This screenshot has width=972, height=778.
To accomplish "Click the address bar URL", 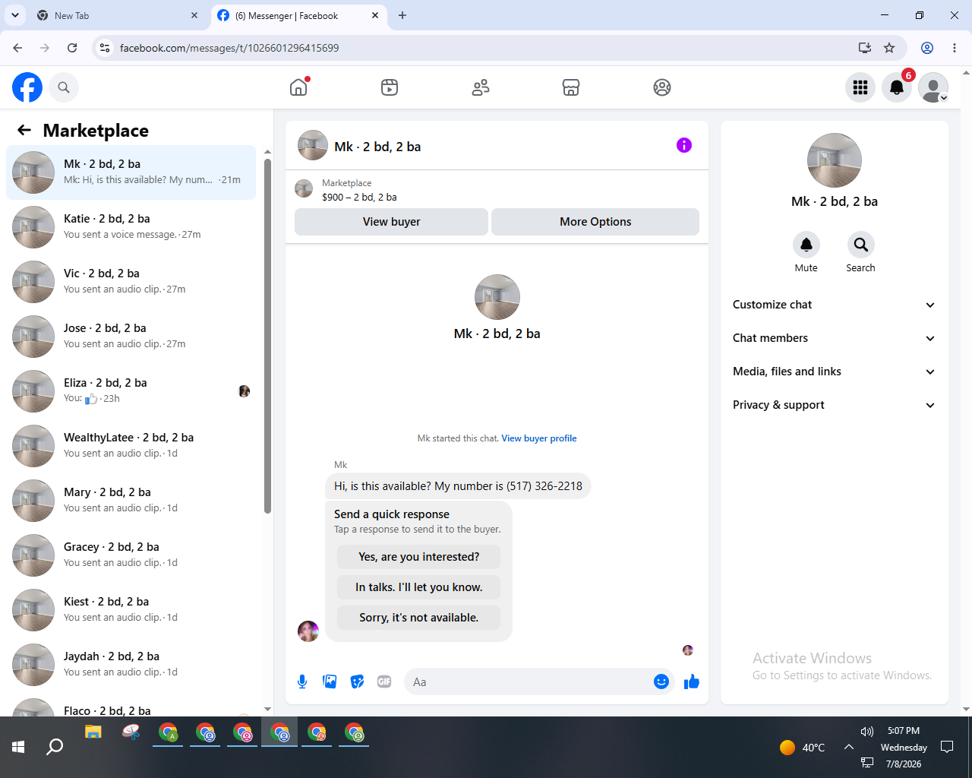I will (x=229, y=48).
